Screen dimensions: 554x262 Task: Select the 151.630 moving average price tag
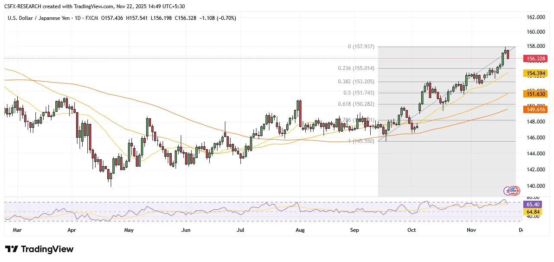(x=535, y=94)
